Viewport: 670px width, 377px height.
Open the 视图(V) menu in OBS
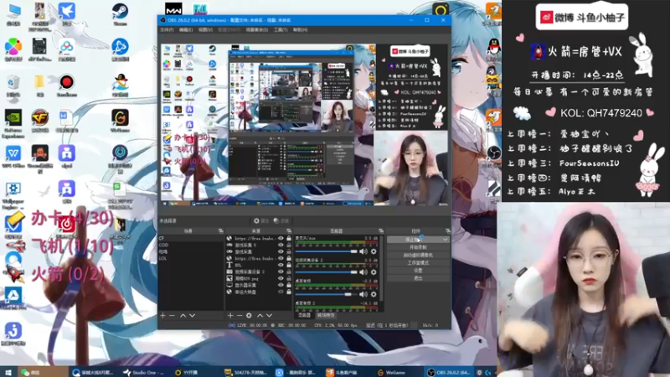(205, 30)
